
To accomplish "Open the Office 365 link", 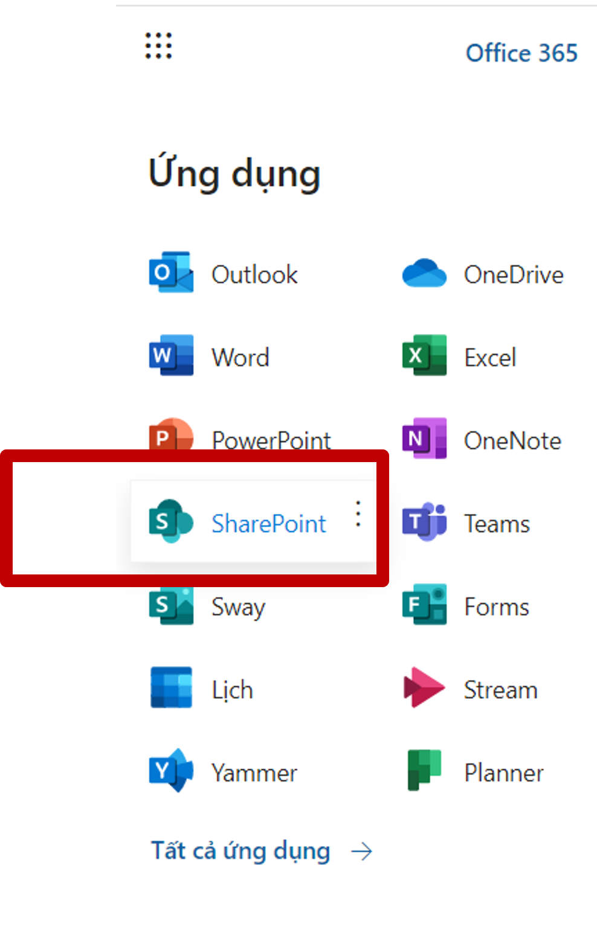I will 521,53.
